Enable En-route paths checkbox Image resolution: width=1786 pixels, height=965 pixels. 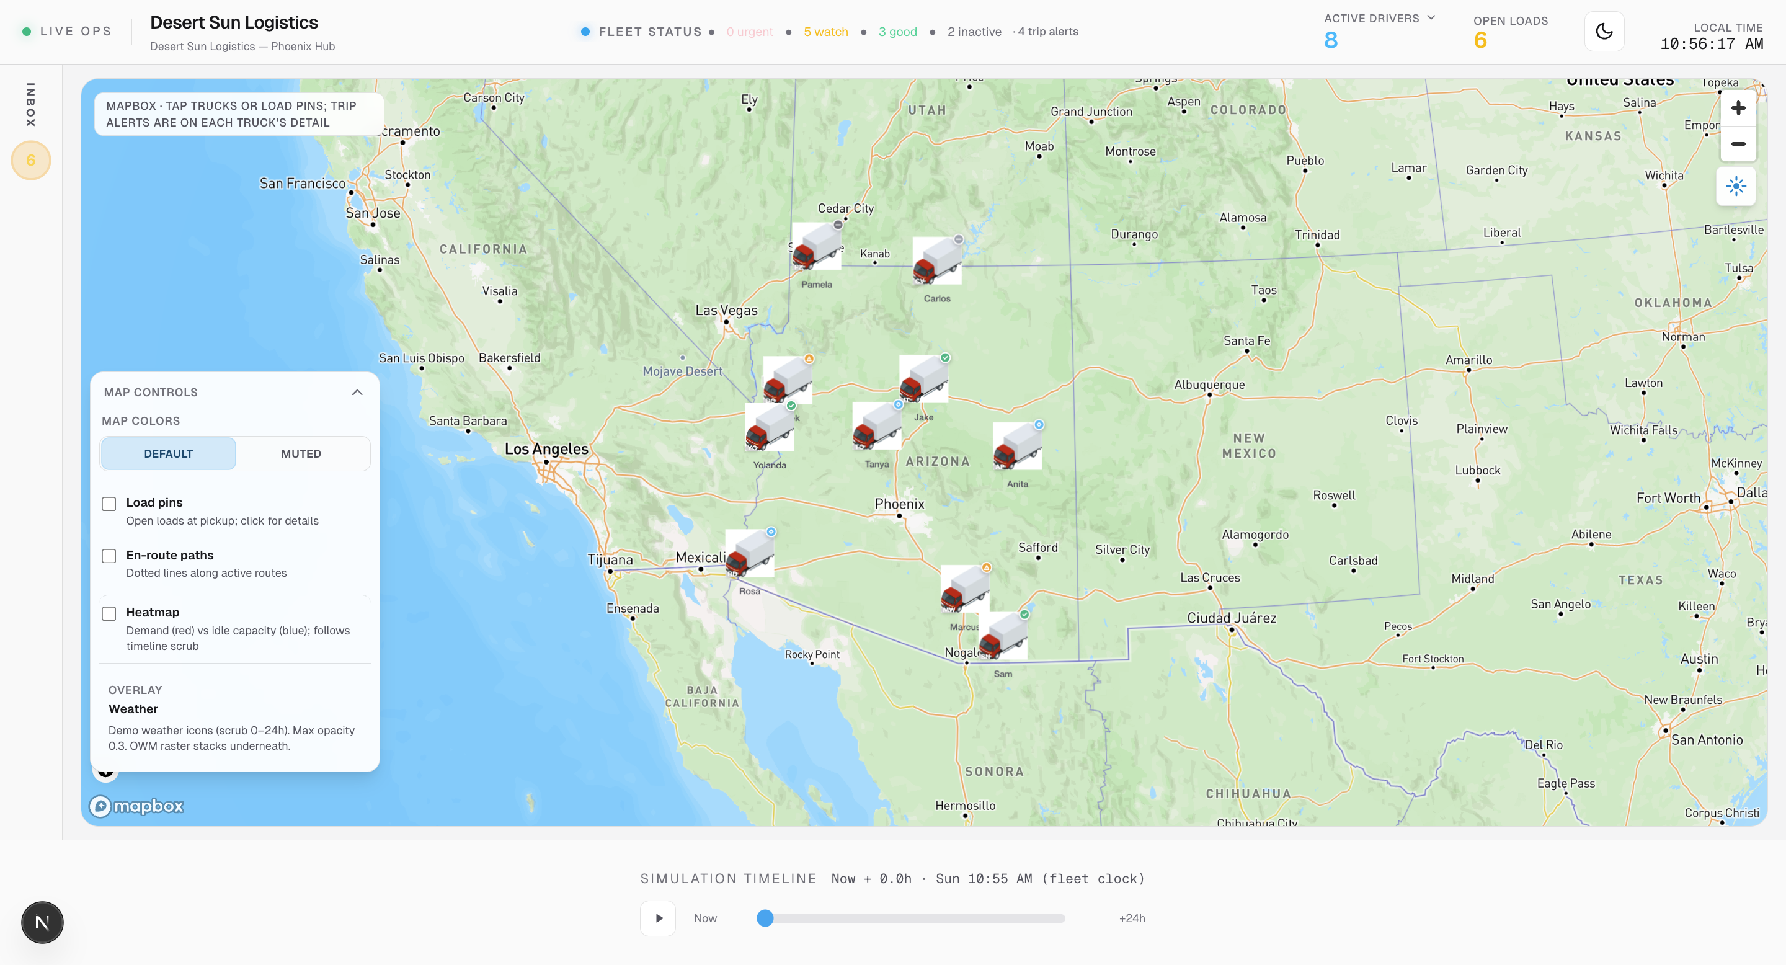109,556
